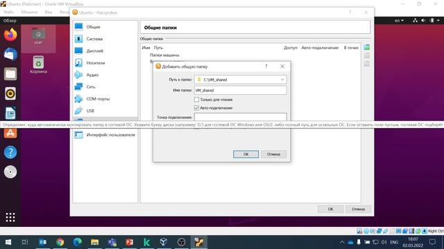Click the network indicator in VirtualBox status bar
The image size is (444, 249).
379,231
